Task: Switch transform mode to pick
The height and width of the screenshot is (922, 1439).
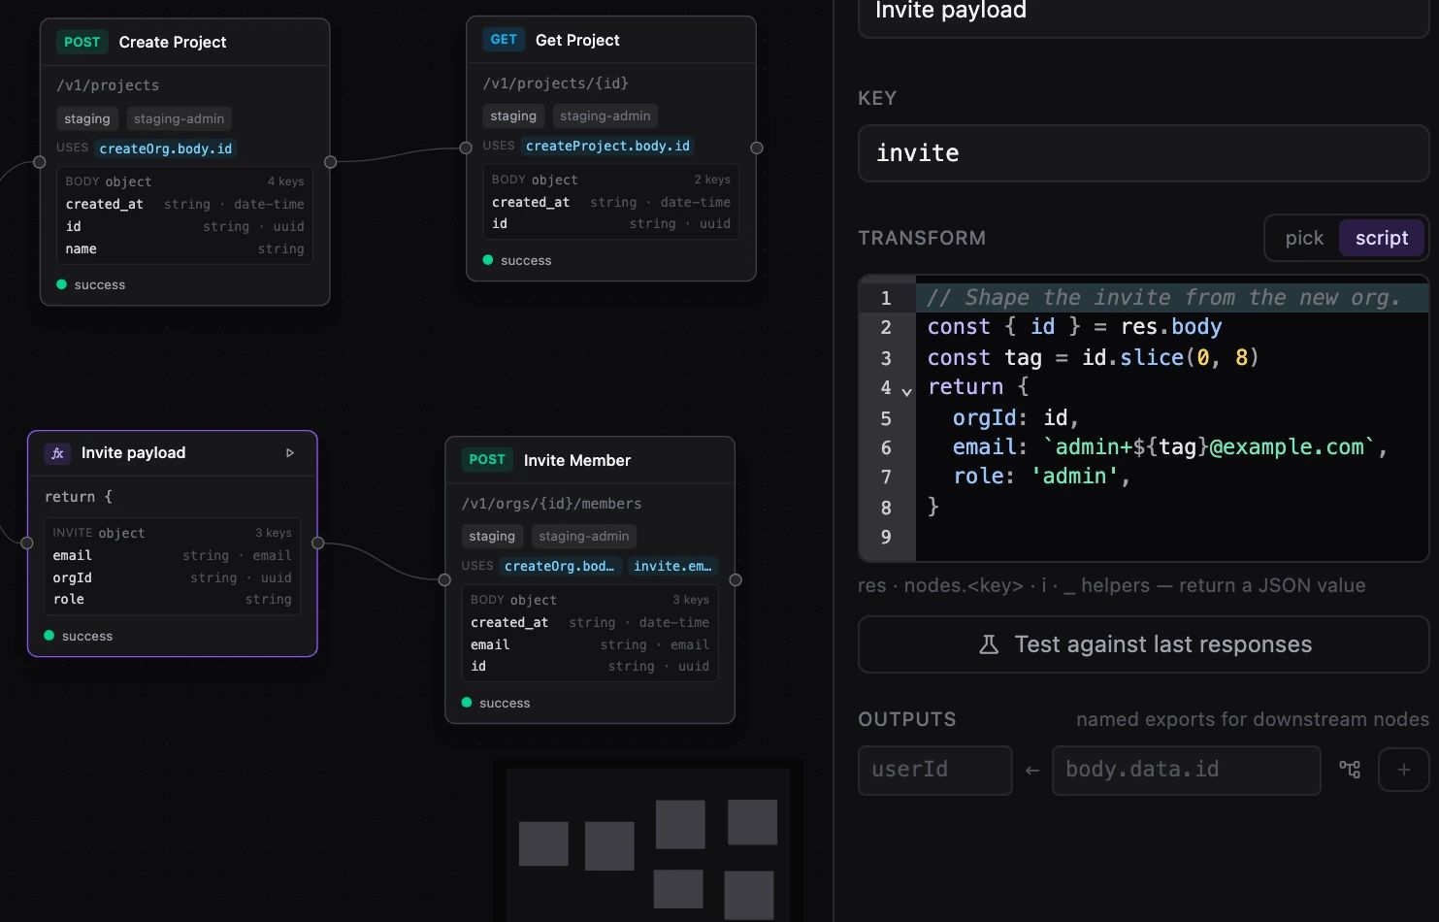Action: click(x=1303, y=238)
